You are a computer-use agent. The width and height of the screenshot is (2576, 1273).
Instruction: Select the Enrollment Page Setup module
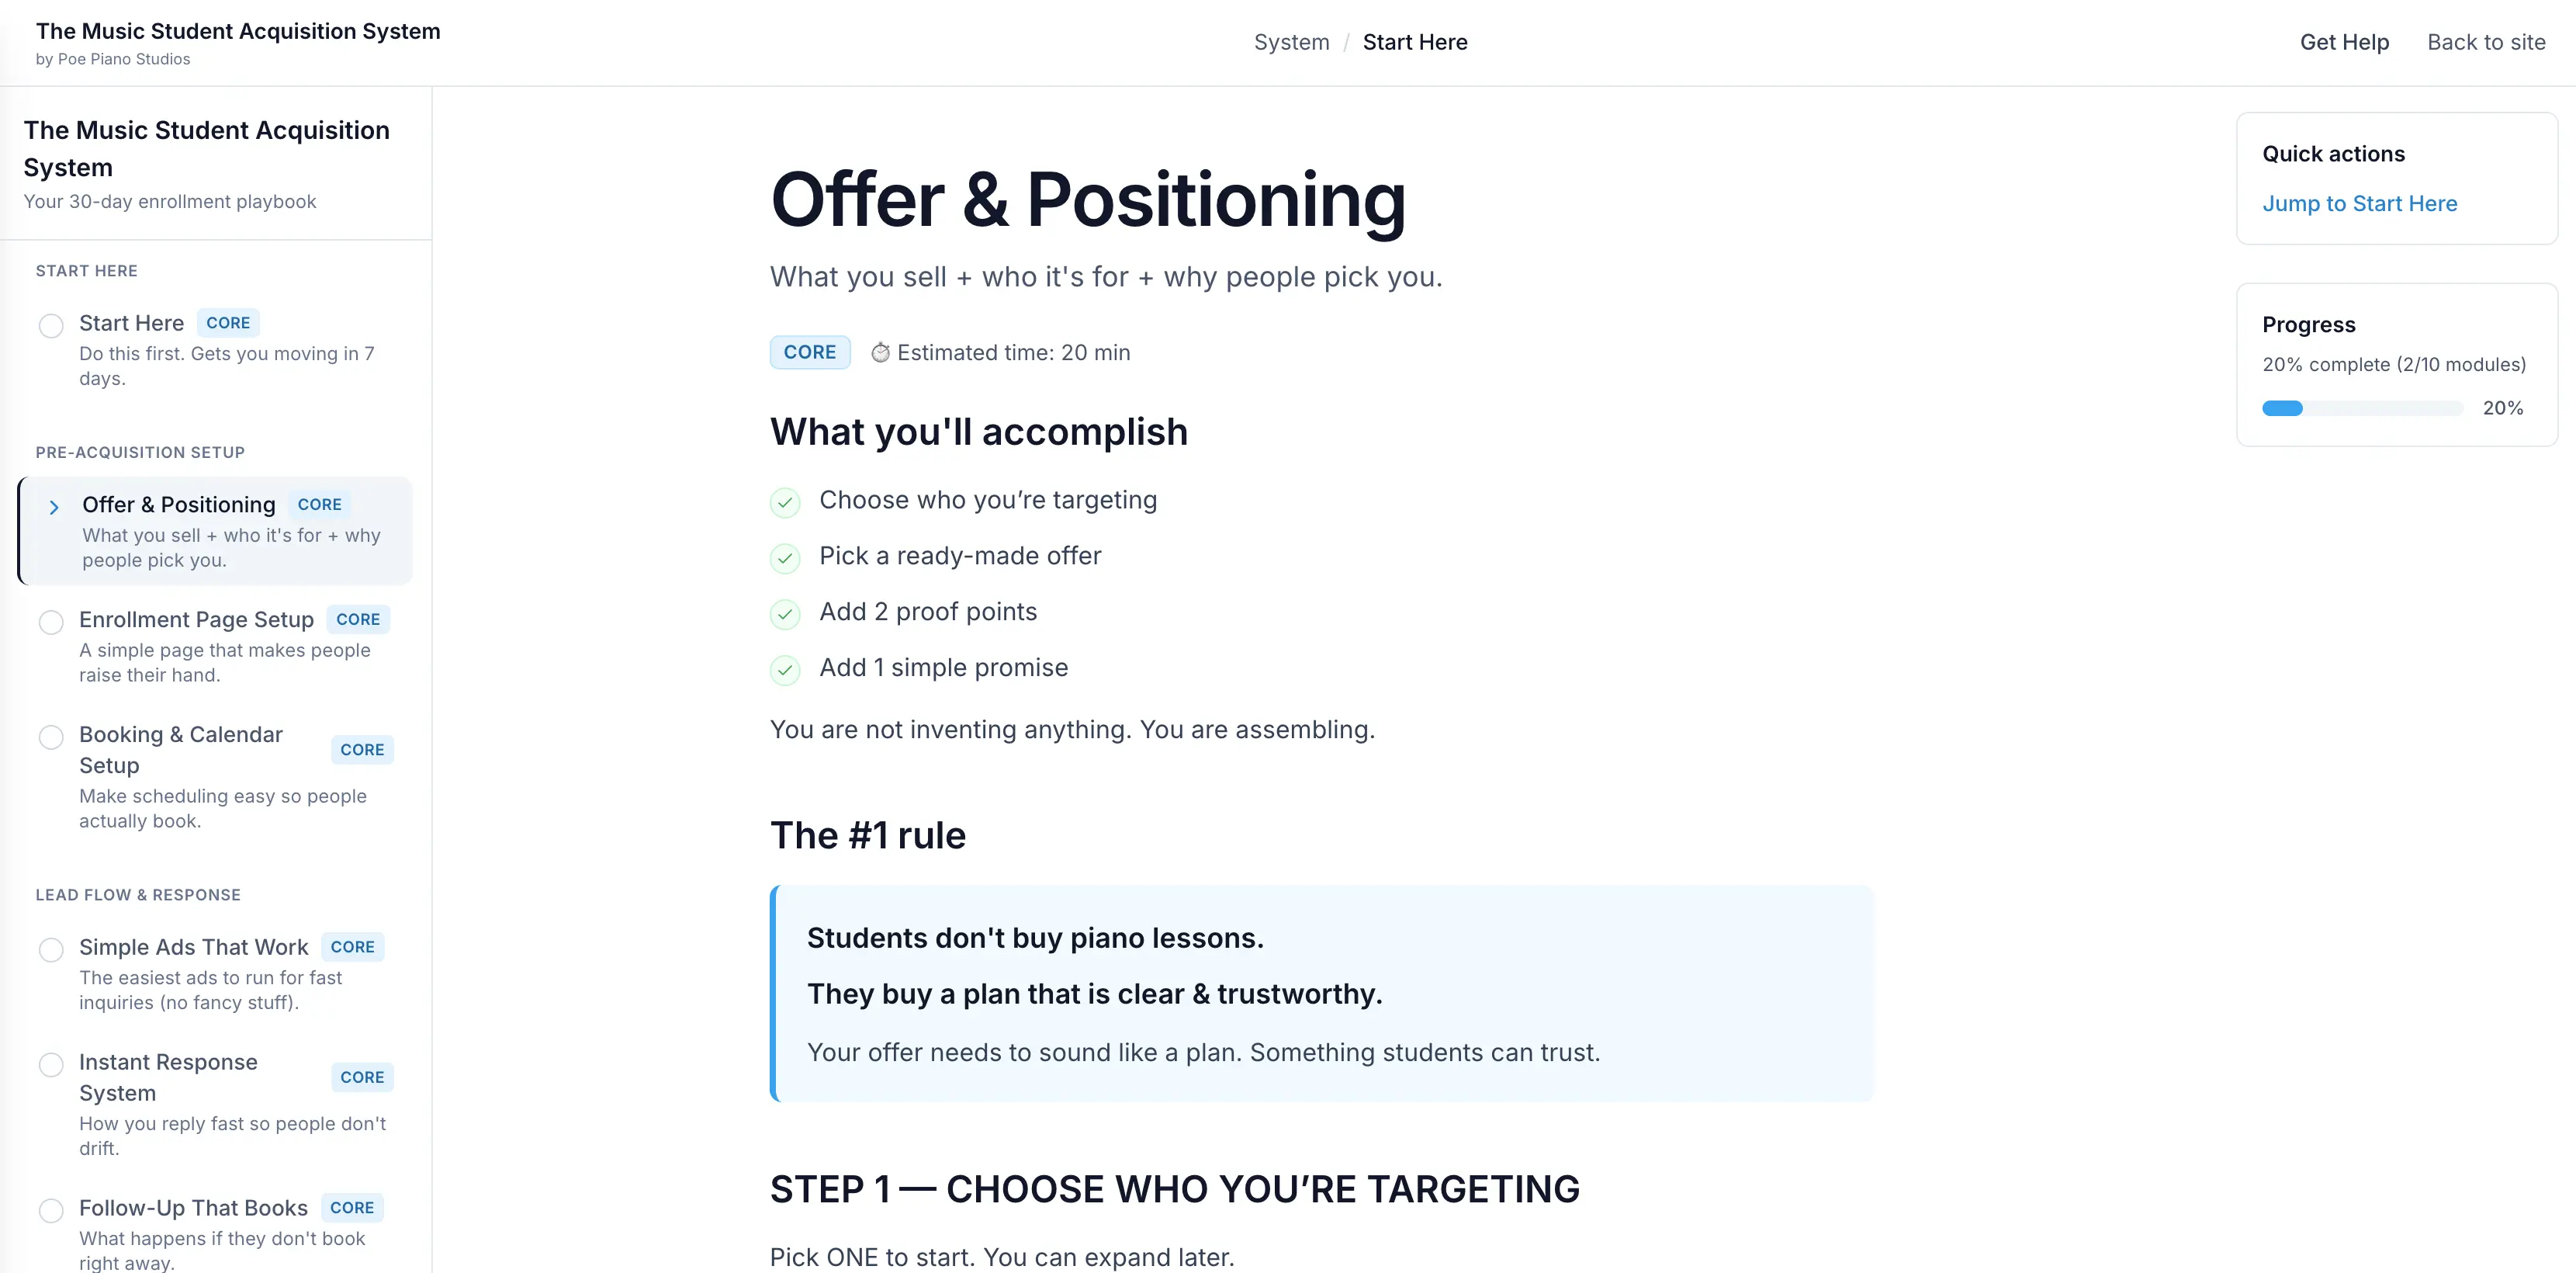tap(196, 619)
